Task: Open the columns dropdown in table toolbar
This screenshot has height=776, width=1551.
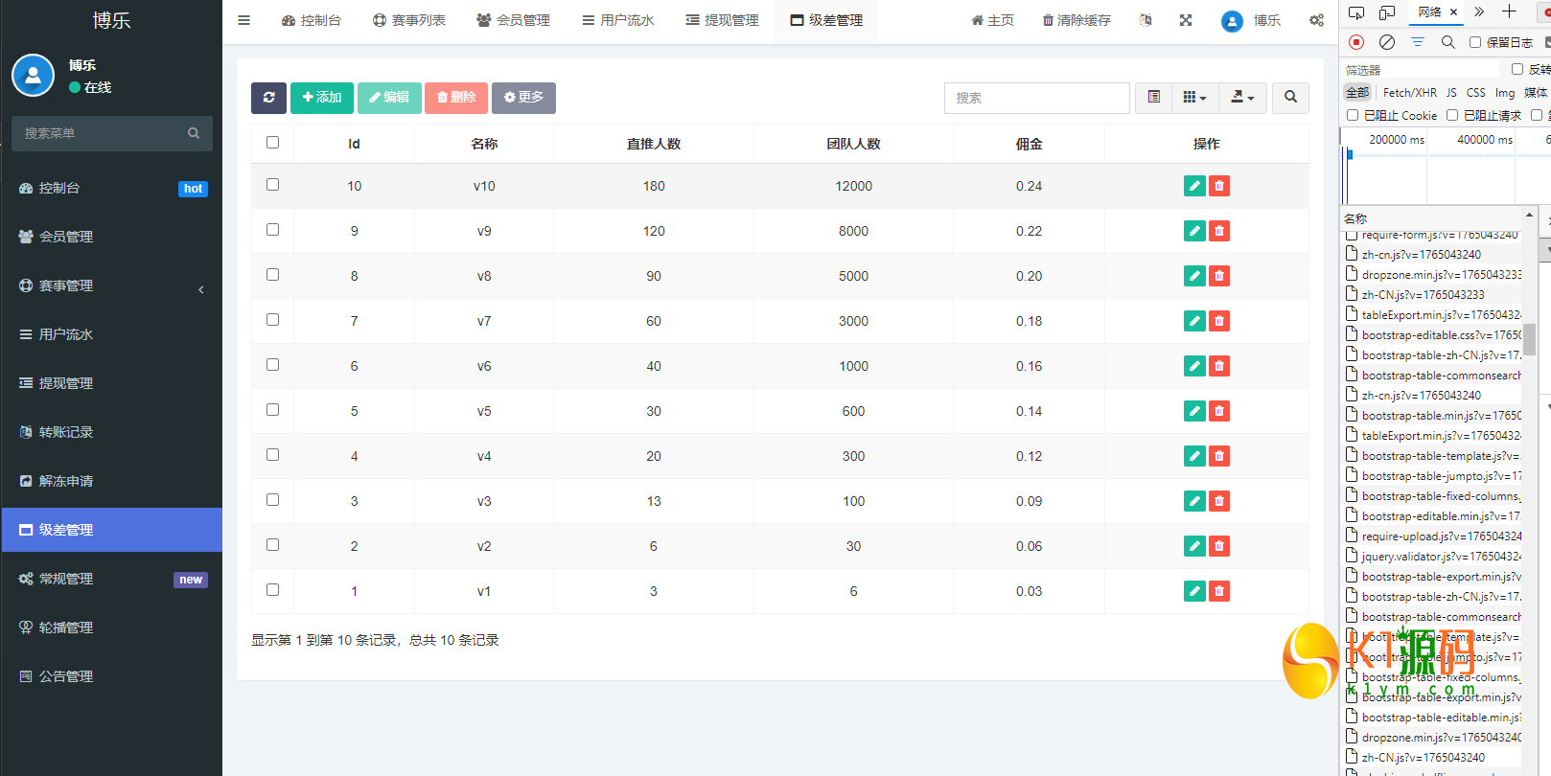Action: [x=1195, y=98]
